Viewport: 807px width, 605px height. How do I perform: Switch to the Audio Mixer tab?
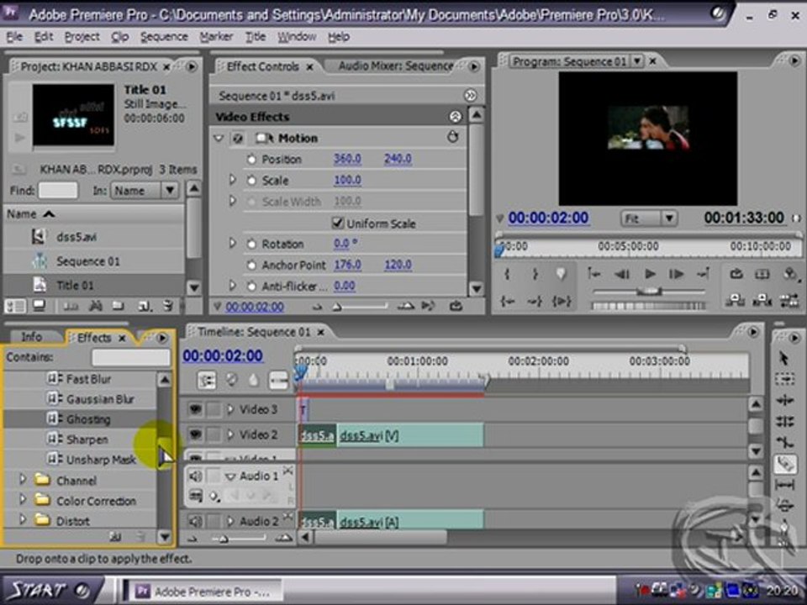(395, 66)
